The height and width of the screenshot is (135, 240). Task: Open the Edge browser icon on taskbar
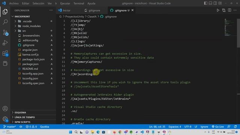[98, 132]
